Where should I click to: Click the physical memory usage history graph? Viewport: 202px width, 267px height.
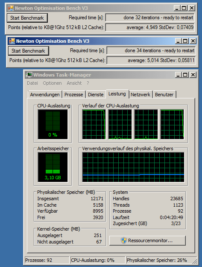[x=133, y=167]
